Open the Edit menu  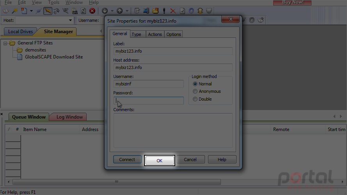point(22,2)
